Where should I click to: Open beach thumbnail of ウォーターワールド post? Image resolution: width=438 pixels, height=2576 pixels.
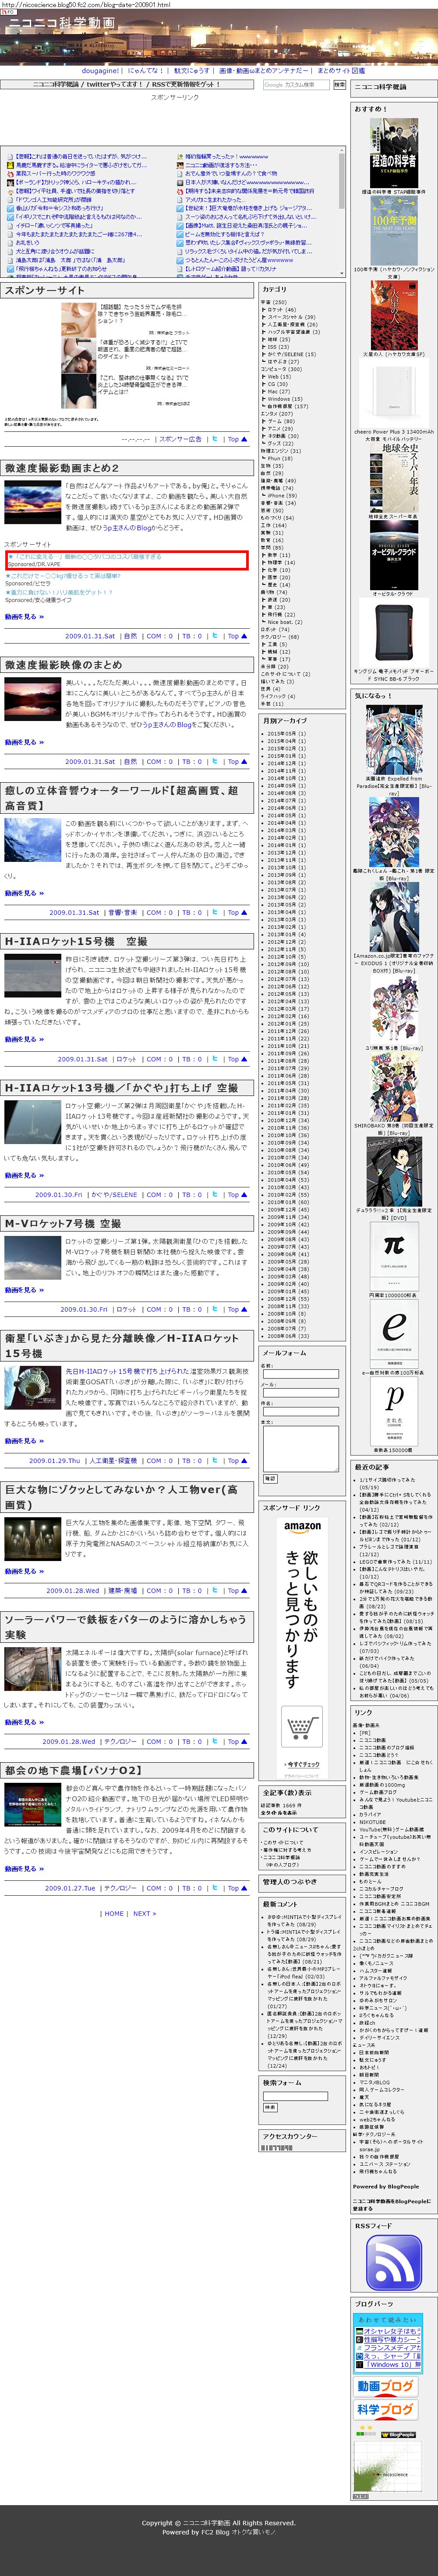(x=33, y=840)
